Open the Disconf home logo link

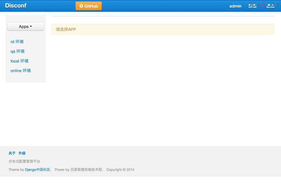[x=16, y=6]
